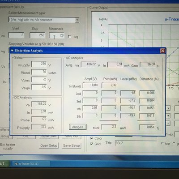Click the Title field containing 6SL7
This screenshot has height=179, width=179.
pos(136,143)
